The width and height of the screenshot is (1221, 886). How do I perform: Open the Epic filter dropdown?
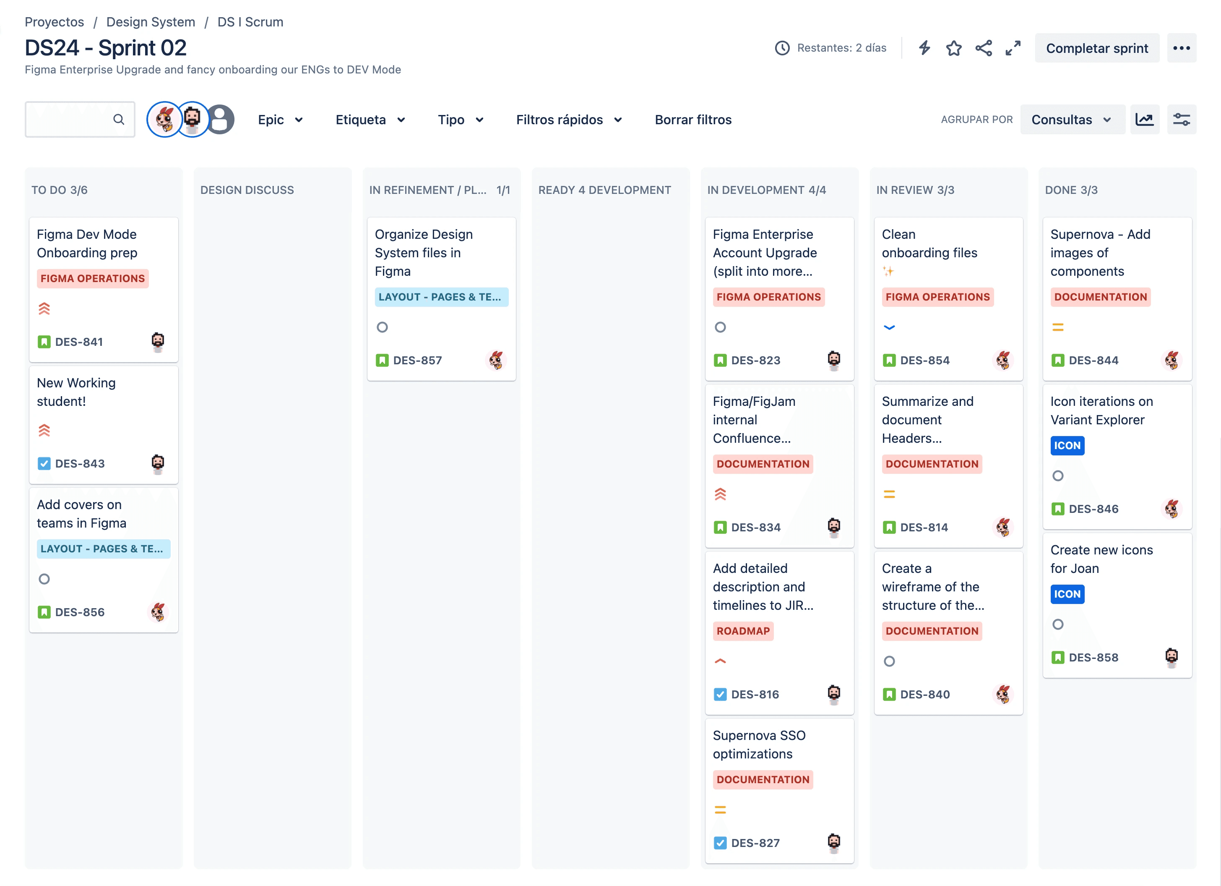coord(281,120)
